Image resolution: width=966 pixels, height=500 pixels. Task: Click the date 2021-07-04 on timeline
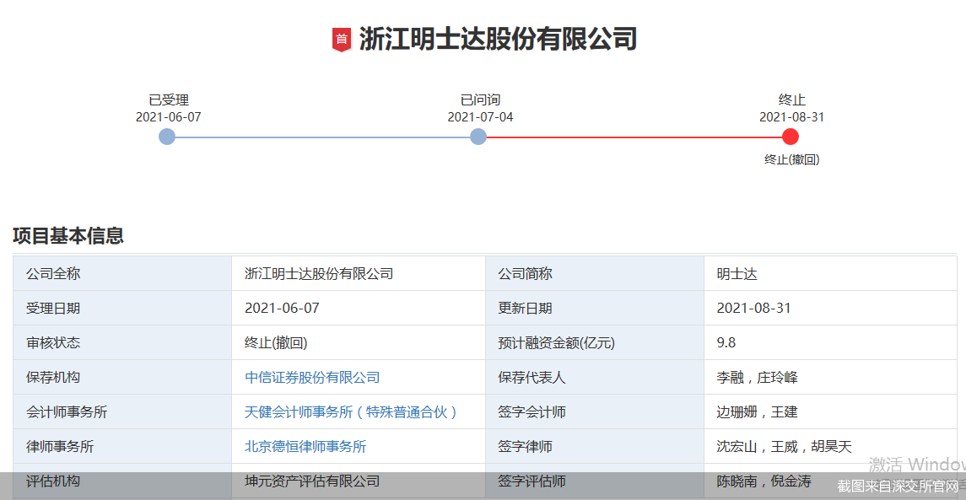pos(481,117)
